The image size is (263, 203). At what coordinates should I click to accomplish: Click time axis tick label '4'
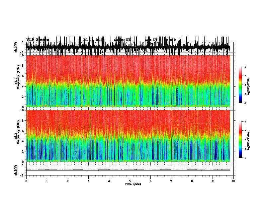tap(109, 181)
